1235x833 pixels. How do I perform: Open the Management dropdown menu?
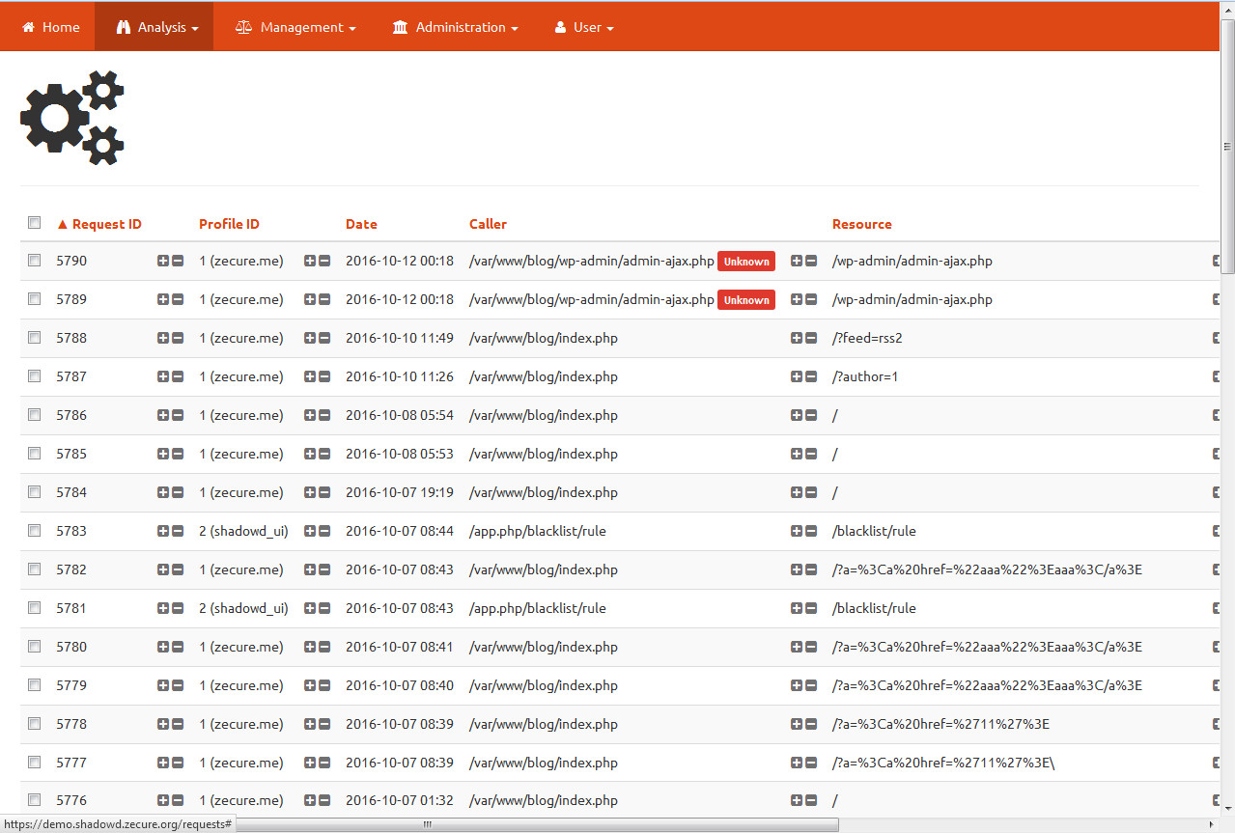[295, 27]
